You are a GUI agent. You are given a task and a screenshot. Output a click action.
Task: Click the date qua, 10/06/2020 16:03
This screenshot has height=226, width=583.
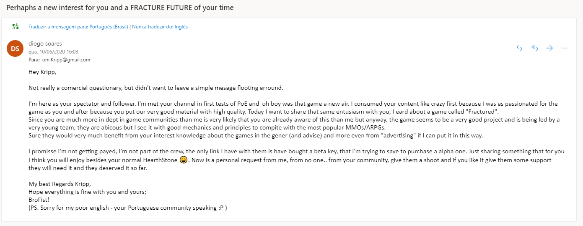click(x=53, y=52)
